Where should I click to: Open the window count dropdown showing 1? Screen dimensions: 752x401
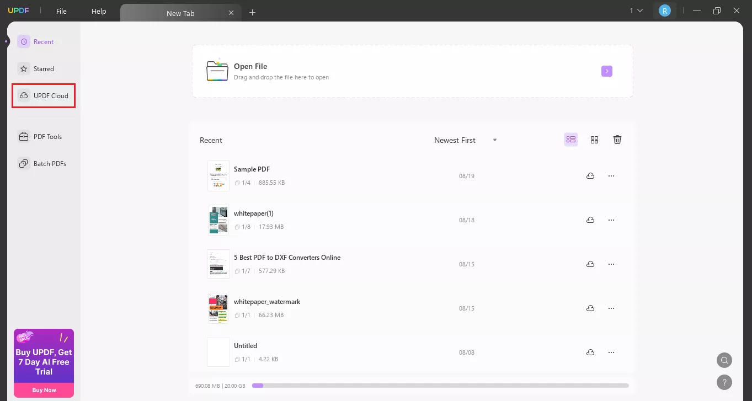(x=636, y=10)
